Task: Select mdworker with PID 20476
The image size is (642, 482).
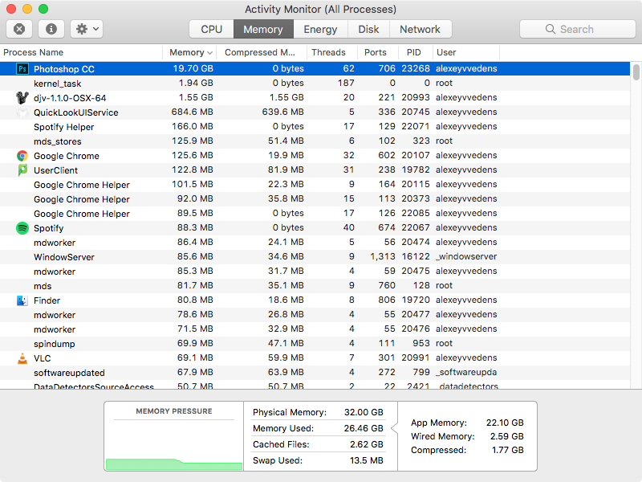Action: (x=315, y=329)
